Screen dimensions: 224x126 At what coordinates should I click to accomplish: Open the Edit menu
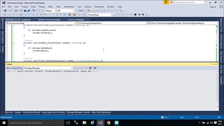(x=9, y=7)
